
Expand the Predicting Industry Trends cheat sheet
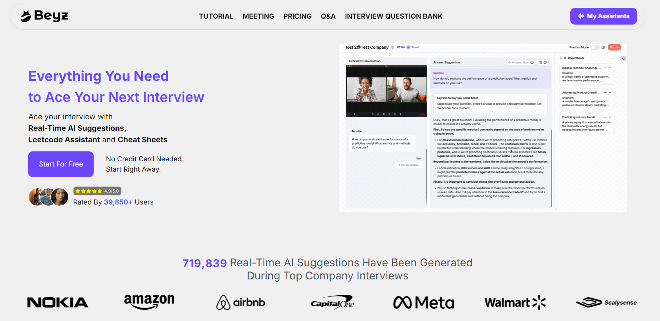[x=610, y=117]
